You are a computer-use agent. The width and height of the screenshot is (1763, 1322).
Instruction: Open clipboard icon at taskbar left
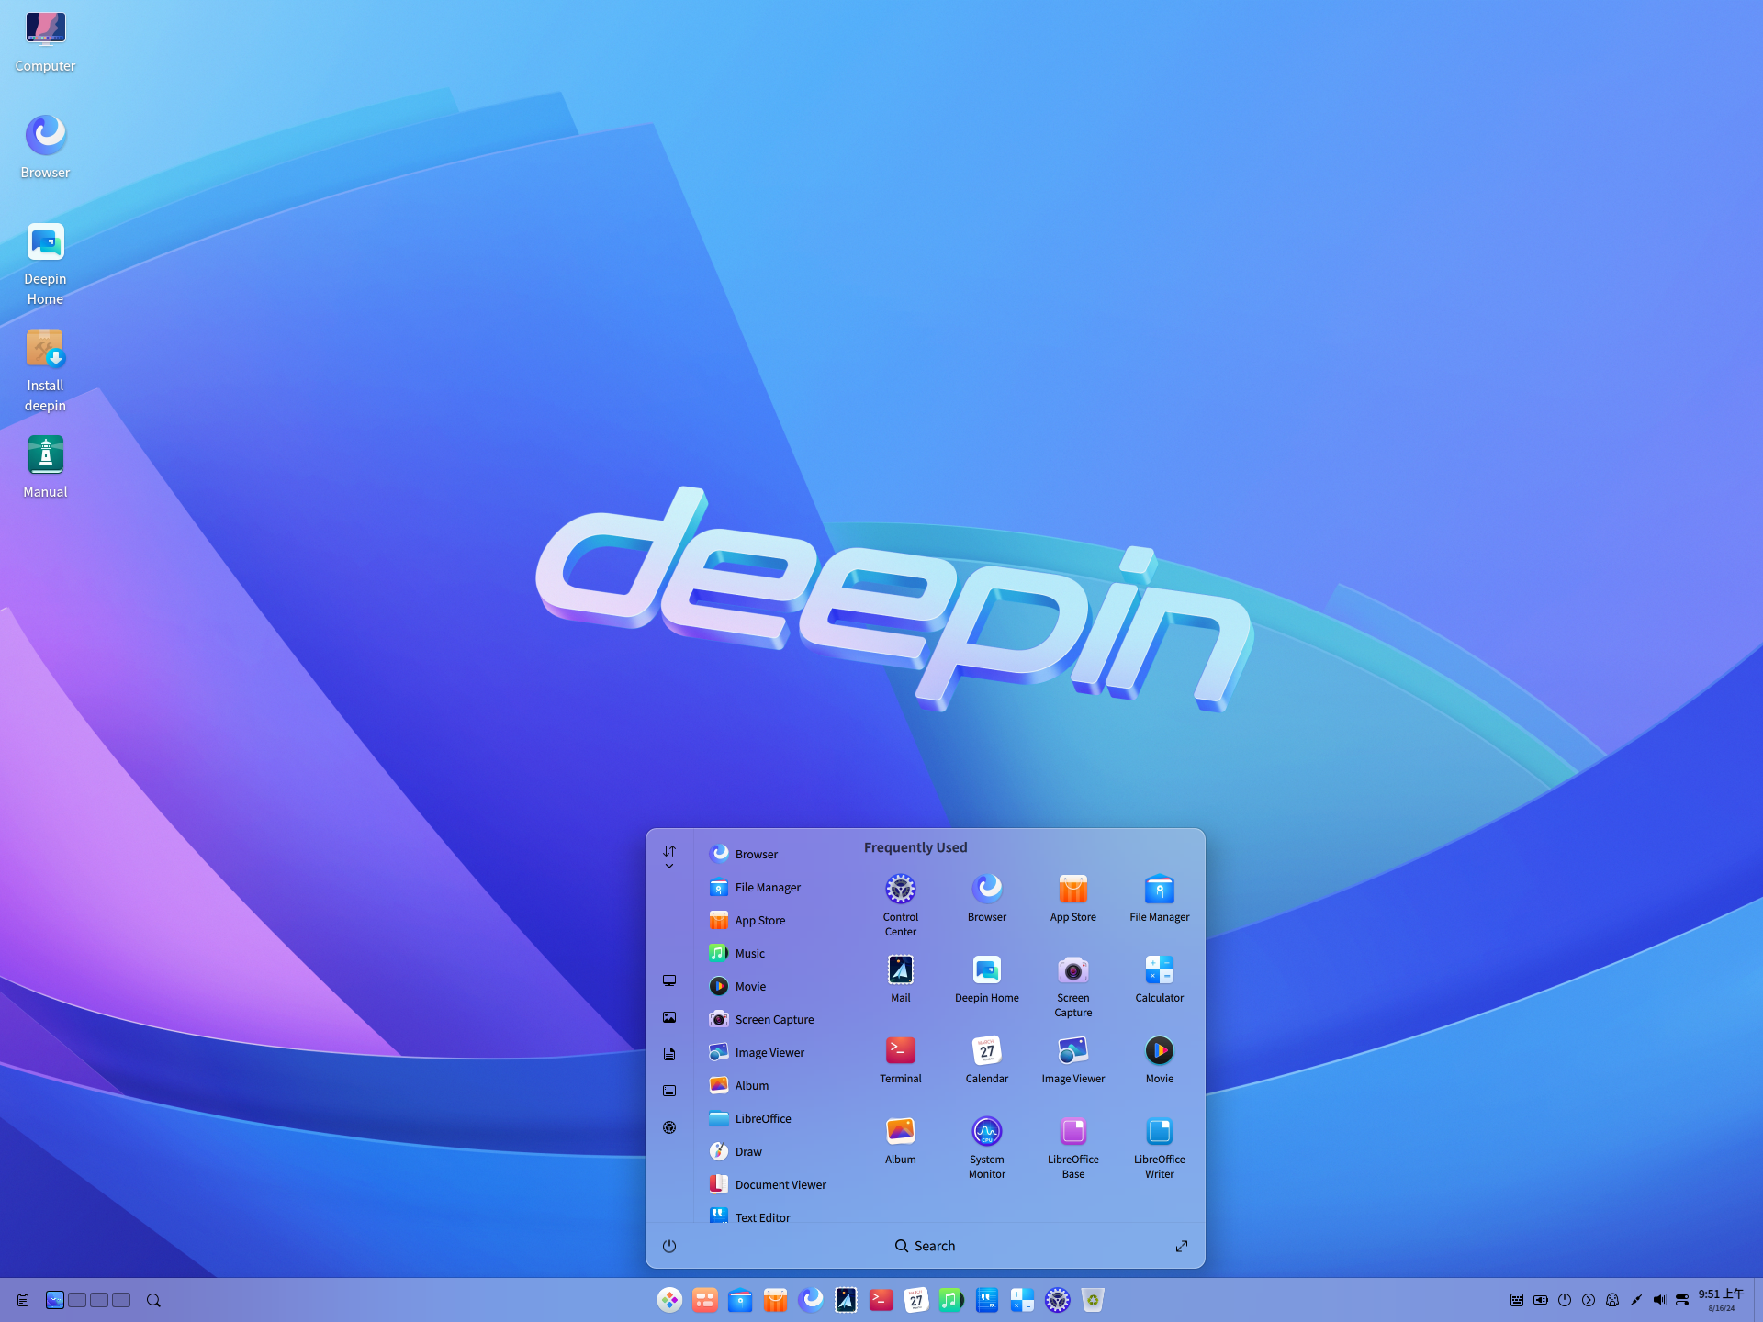click(23, 1300)
